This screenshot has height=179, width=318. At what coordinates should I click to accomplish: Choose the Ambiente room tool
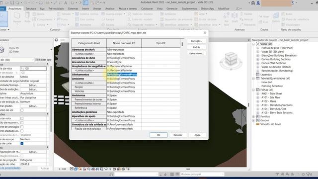coord(168,14)
